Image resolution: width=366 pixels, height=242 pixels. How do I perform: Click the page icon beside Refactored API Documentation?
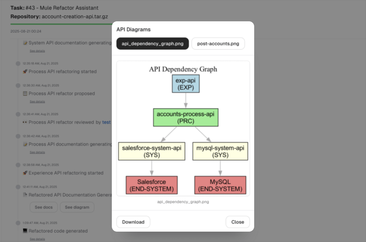point(25,195)
